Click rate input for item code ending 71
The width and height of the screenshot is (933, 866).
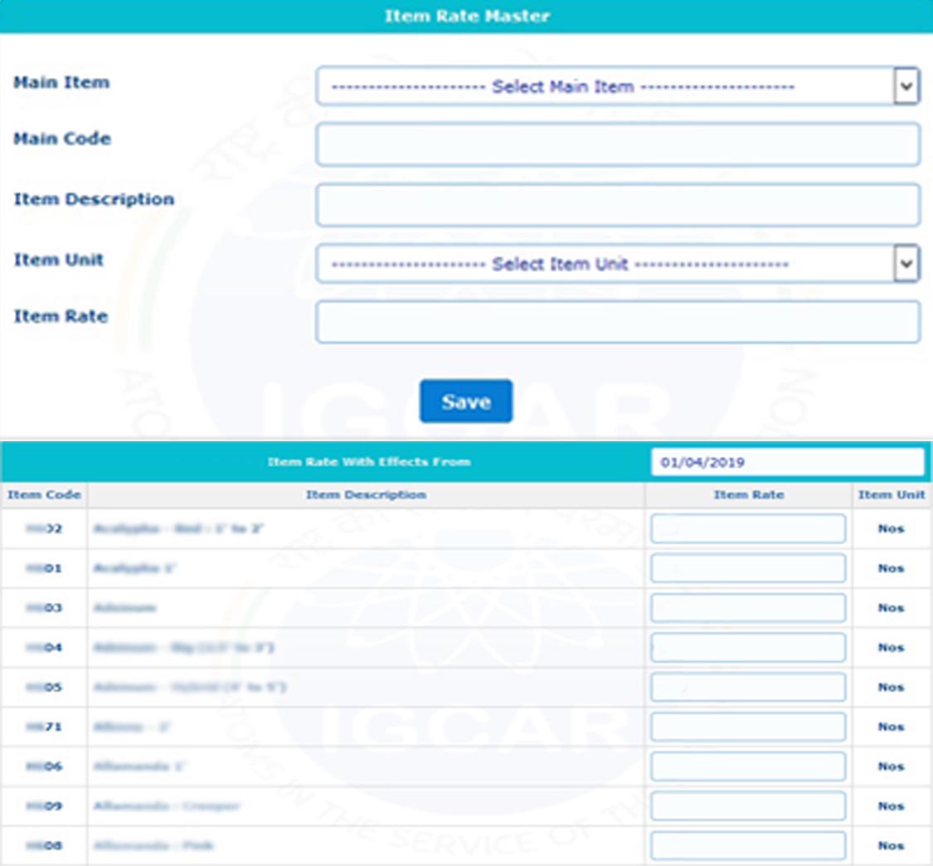pos(747,727)
